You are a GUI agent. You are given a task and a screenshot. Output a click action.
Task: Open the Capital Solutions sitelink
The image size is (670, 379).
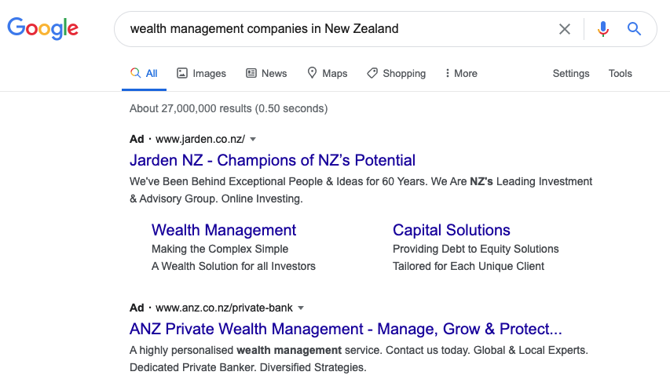[451, 230]
